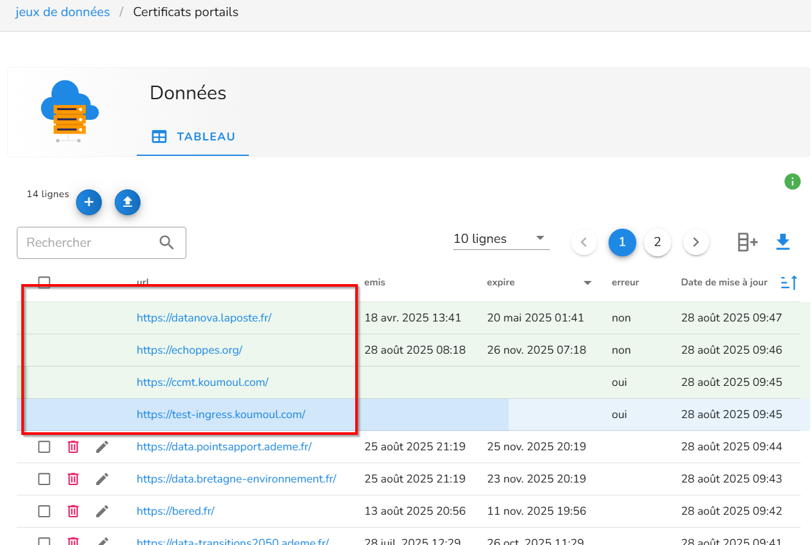This screenshot has width=811, height=545.
Task: Open the '10 lignes' page size dropdown
Action: click(500, 239)
